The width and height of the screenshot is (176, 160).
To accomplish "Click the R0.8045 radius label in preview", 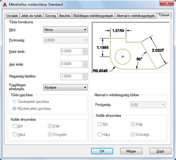I will click(x=100, y=71).
